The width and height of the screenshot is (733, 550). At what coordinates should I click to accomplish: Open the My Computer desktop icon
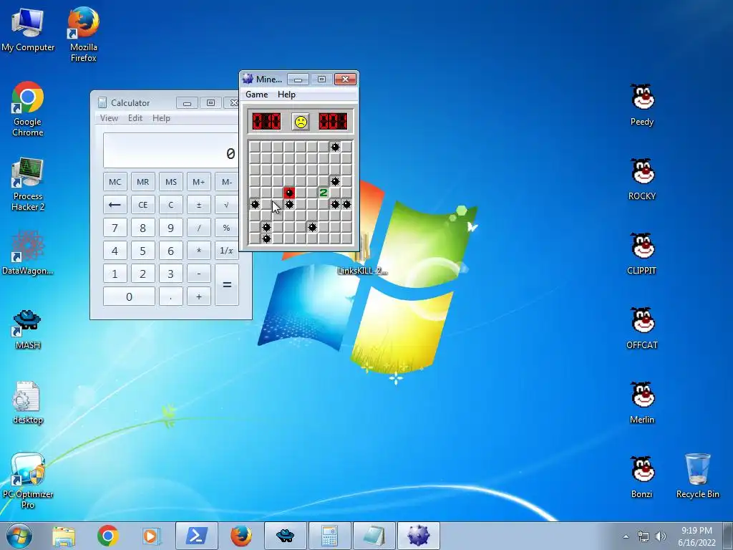[x=28, y=29]
